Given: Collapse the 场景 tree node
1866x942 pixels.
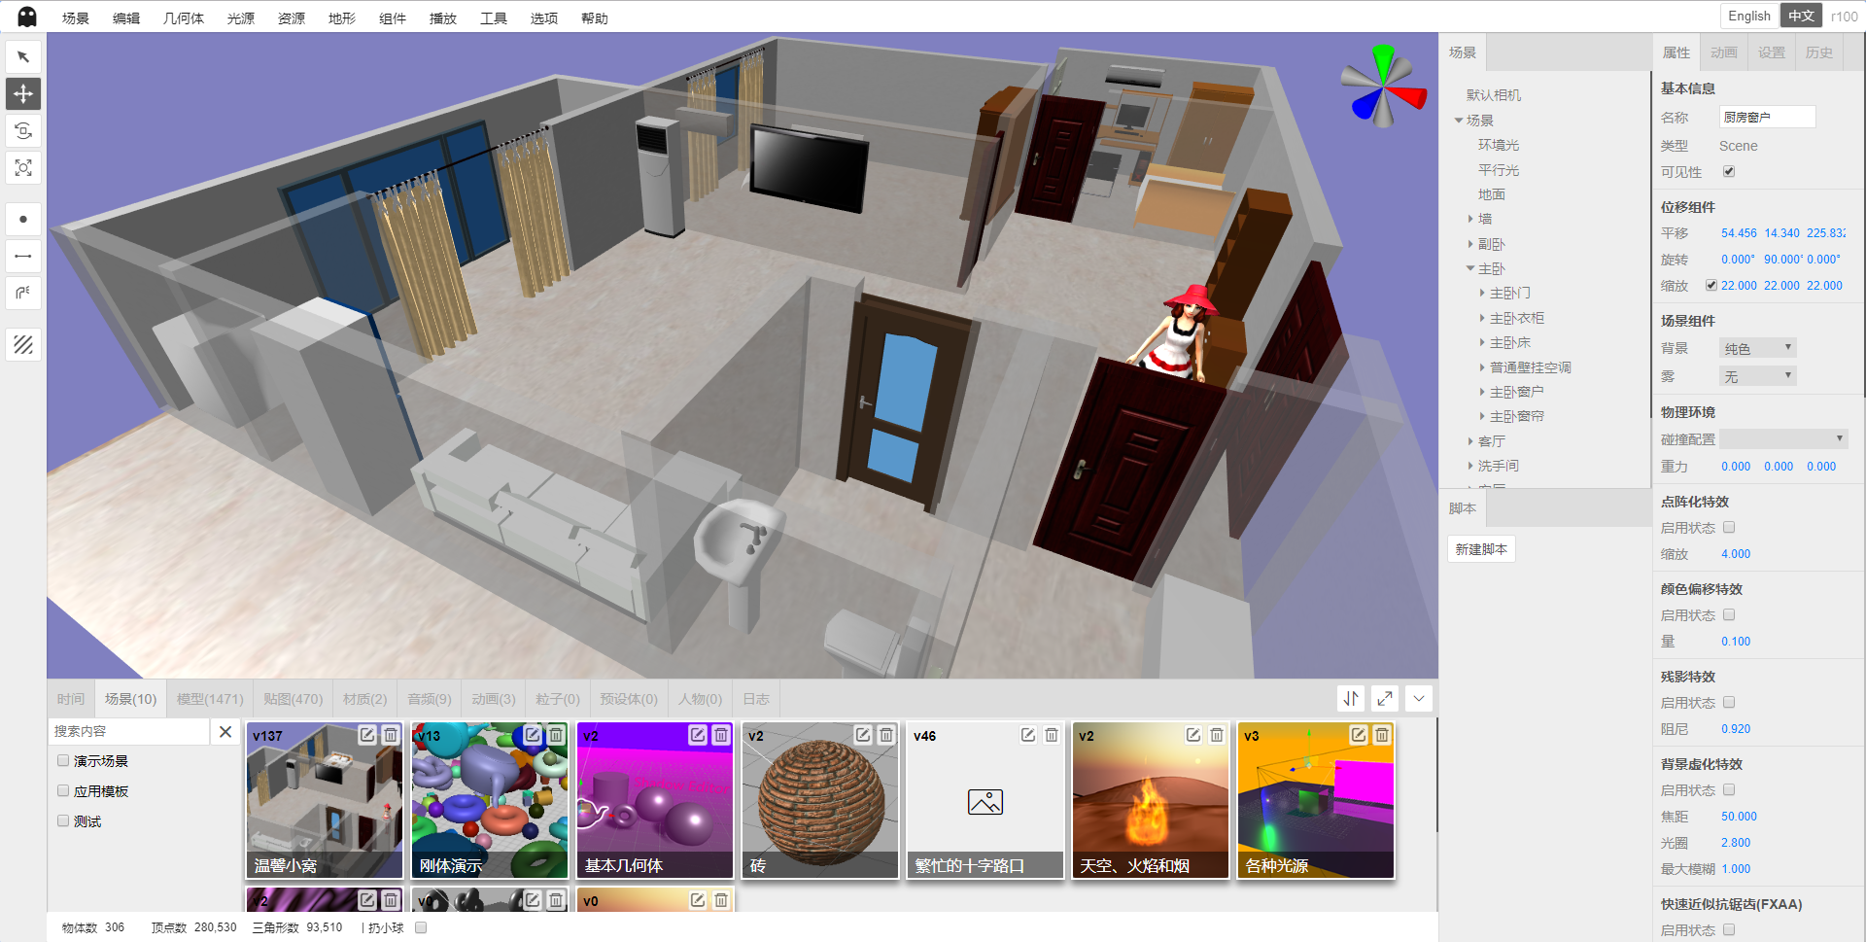Looking at the screenshot, I should point(1459,120).
